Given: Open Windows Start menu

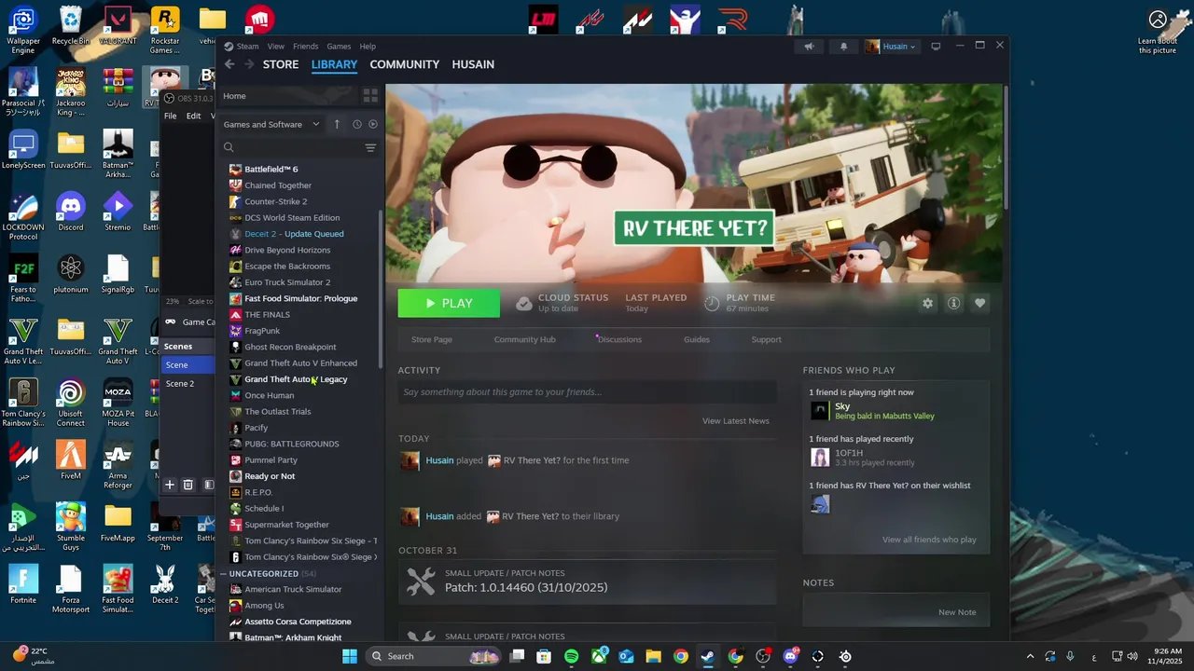Looking at the screenshot, I should [x=350, y=656].
